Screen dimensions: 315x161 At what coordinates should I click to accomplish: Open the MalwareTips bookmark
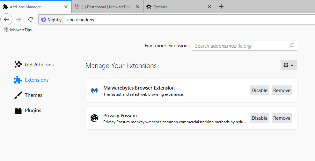18,30
